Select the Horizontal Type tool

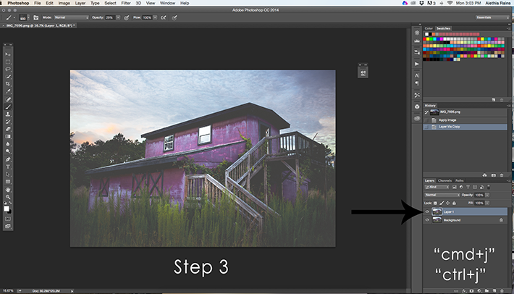pyautogui.click(x=8, y=167)
